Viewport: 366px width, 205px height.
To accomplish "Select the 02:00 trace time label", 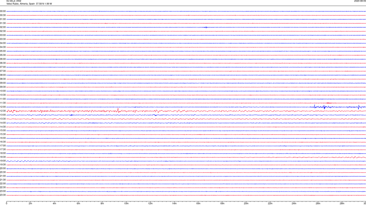I will point(3,27).
